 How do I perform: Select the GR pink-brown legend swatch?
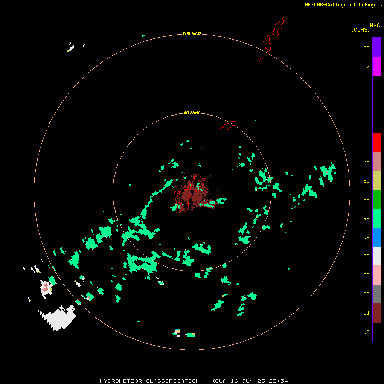tap(377, 162)
